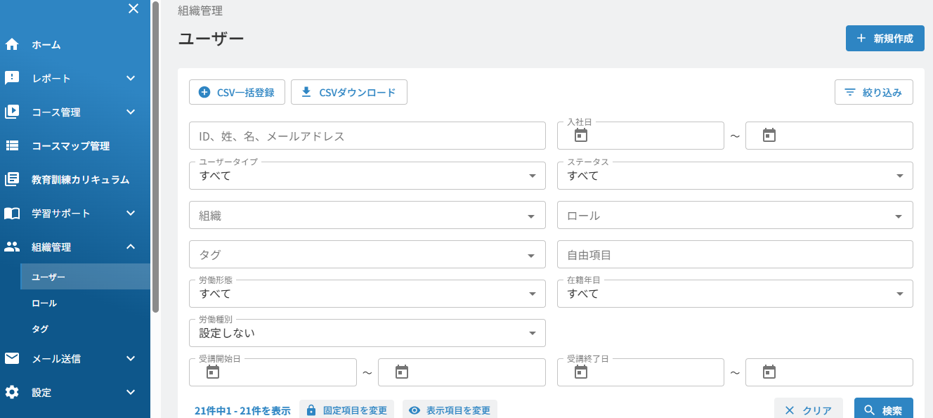933x418 pixels.
Task: Click the CSVダウンロード button
Action: click(349, 92)
